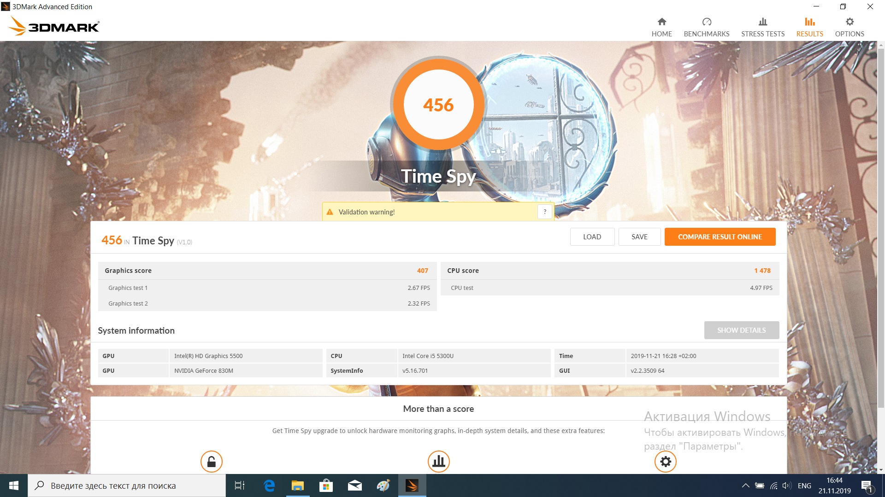Switch to STRESS TESTS tab

pyautogui.click(x=763, y=27)
